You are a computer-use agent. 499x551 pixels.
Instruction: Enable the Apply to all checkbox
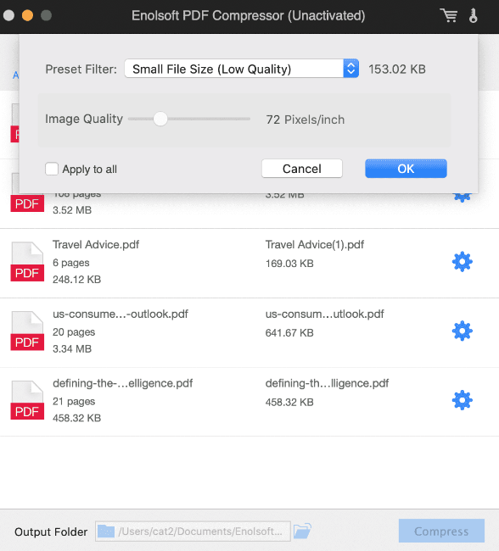[x=52, y=169]
